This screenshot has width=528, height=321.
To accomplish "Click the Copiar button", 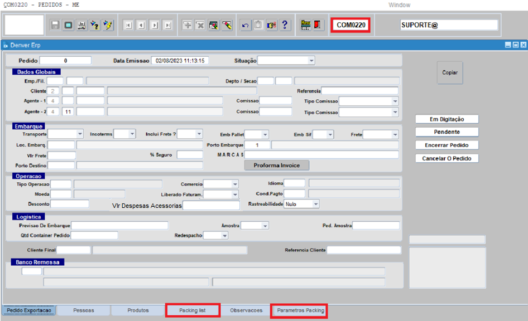I will [x=449, y=73].
